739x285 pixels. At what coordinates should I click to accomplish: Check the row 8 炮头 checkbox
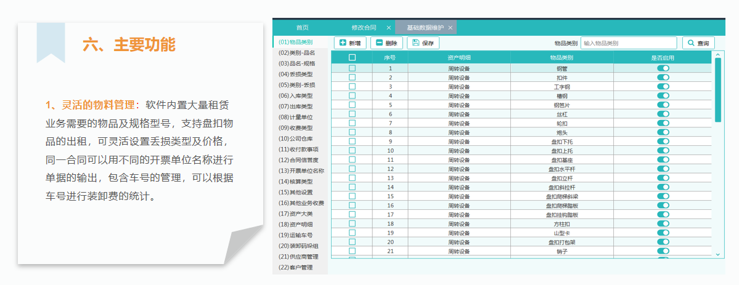click(x=352, y=132)
